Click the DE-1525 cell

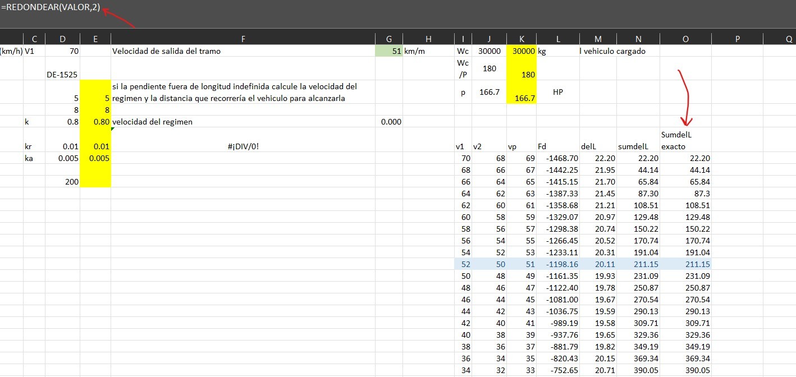(x=62, y=68)
